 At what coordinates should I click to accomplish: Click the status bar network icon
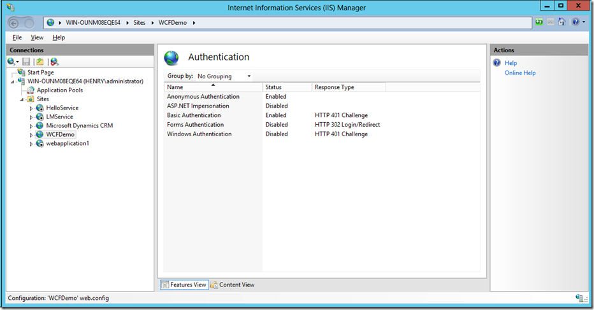click(579, 299)
